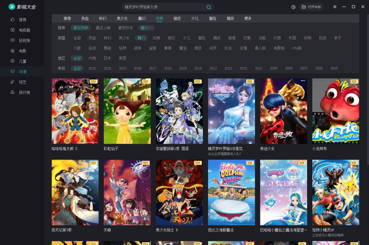The height and width of the screenshot is (245, 369).
Task: Click the 电影 film reel sidebar icon
Action: [13, 51]
